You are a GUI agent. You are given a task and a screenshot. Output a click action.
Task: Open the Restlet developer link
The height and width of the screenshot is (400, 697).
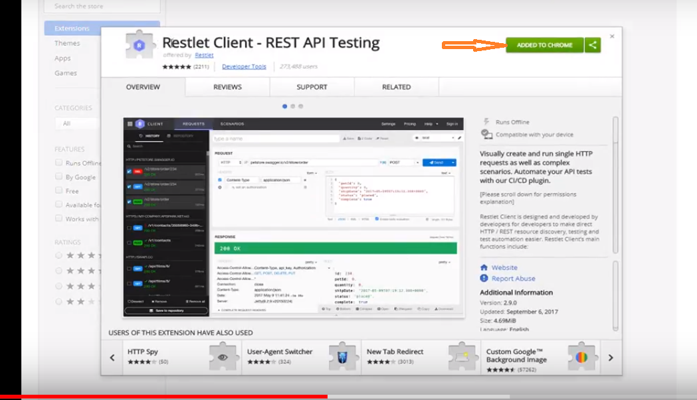tap(204, 55)
